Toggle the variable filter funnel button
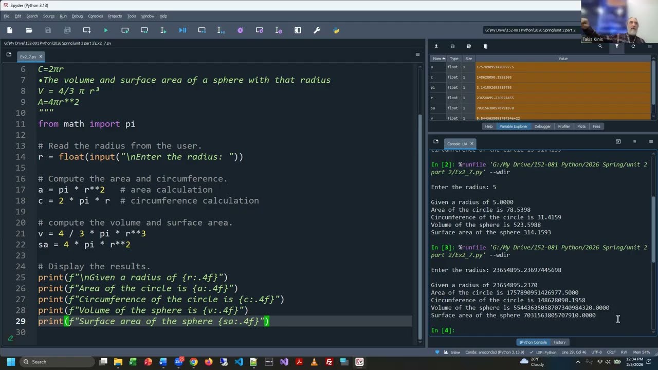 tap(617, 46)
